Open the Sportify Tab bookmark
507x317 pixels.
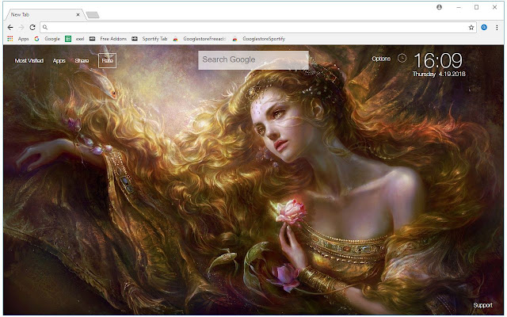(150, 39)
